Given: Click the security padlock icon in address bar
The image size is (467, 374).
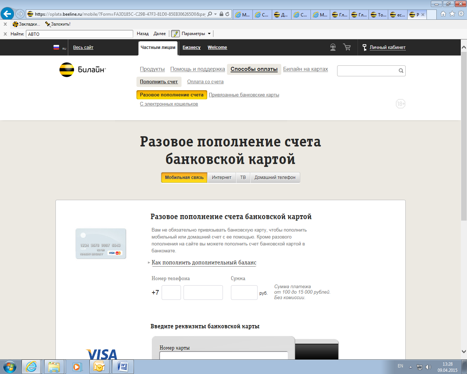Looking at the screenshot, I should pyautogui.click(x=221, y=14).
